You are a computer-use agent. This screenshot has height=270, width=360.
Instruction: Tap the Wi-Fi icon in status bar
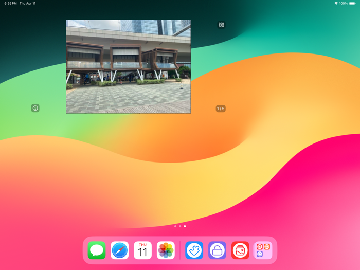click(336, 3)
